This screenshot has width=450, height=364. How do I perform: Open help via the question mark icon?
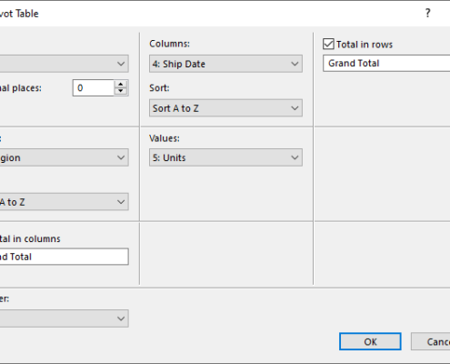pos(427,13)
